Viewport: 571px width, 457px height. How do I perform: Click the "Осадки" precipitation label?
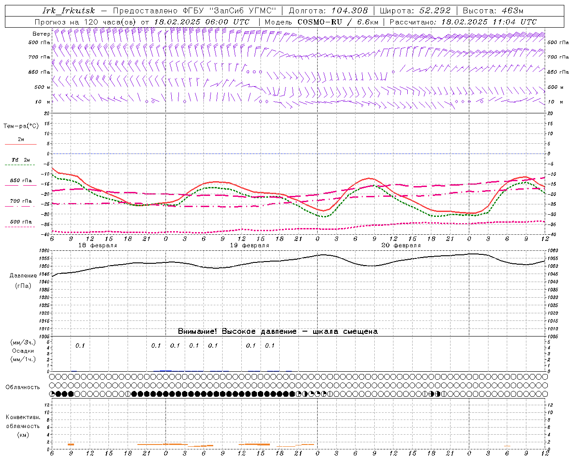(23, 351)
